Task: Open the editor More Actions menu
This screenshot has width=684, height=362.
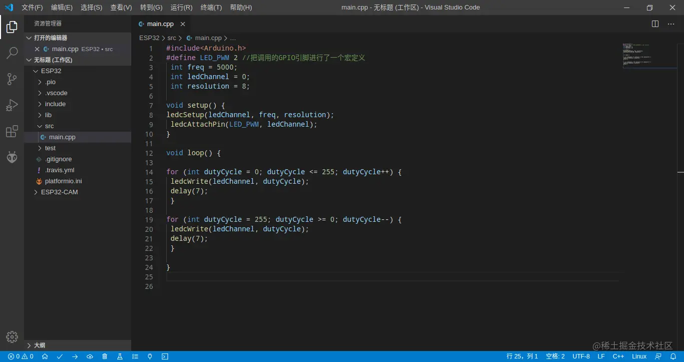Action: (x=671, y=24)
